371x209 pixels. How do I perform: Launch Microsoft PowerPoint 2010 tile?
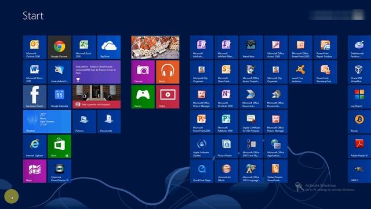[x=202, y=121]
